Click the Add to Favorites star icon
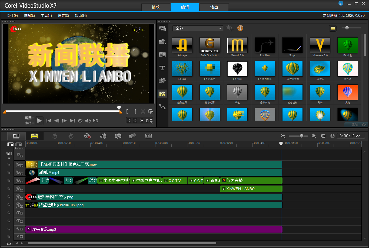Viewport: 369px width, 248px height. click(230, 28)
